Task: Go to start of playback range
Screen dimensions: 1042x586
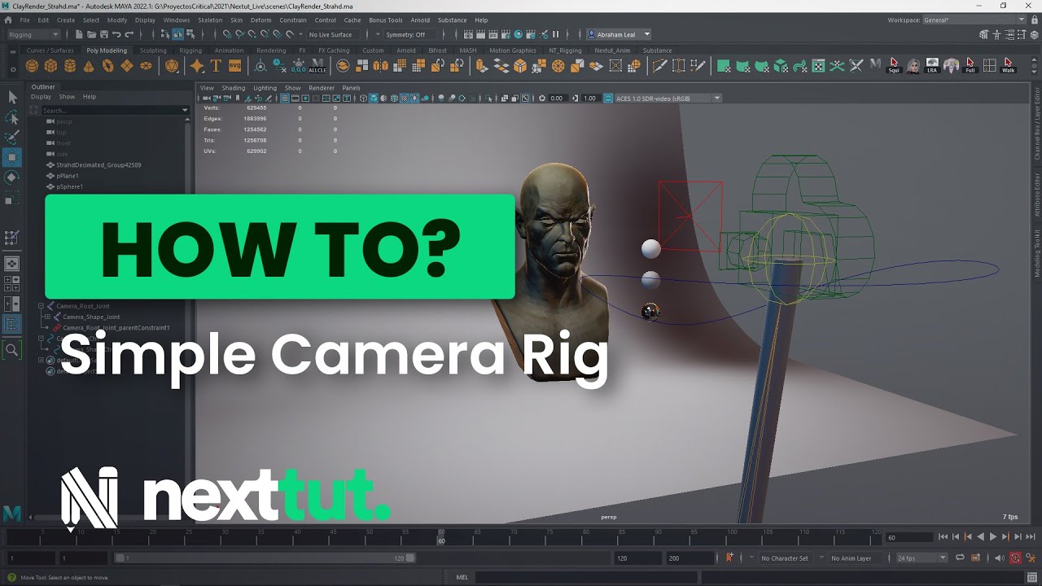Action: [x=943, y=536]
